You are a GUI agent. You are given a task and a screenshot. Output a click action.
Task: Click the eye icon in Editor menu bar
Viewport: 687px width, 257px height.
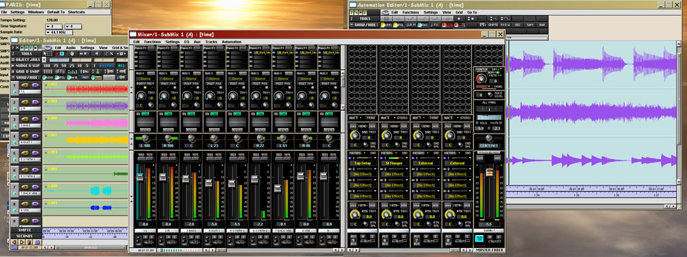(47, 48)
